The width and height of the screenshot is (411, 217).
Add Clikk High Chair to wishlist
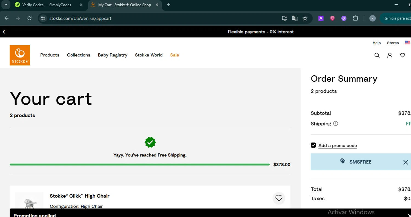point(279,198)
